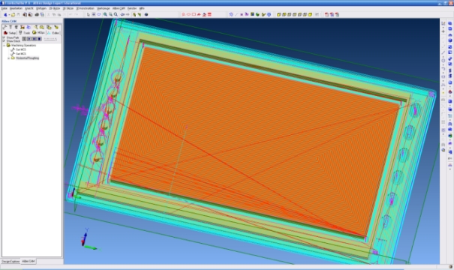
Task: Switch to the Design Explorer tab
Action: [x=11, y=261]
